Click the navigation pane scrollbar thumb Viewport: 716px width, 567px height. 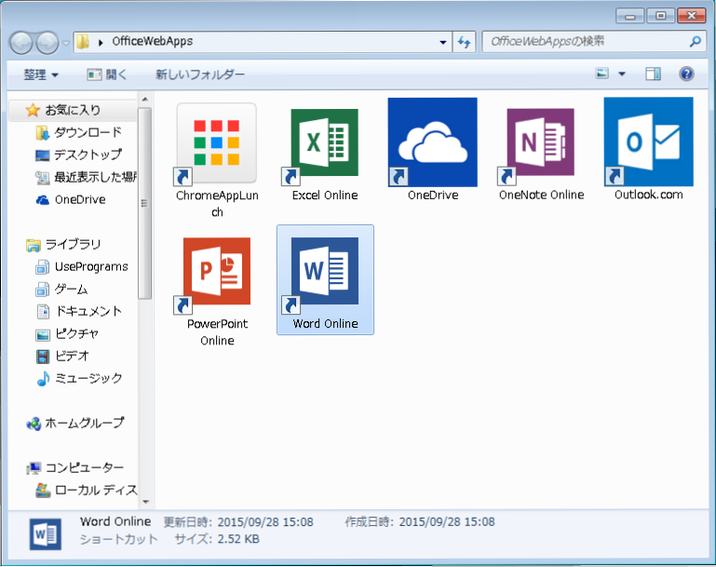point(144,204)
